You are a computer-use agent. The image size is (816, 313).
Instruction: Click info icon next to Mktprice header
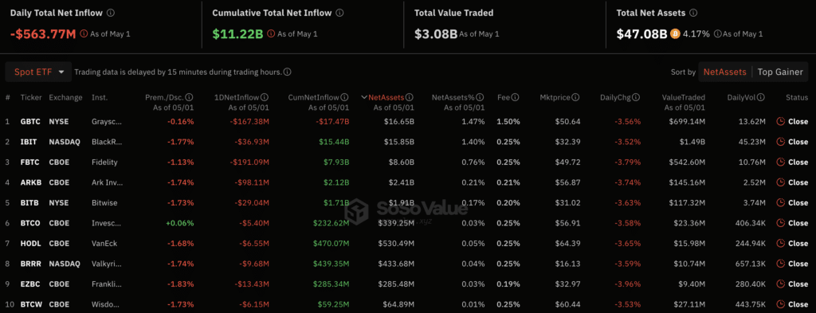(x=575, y=97)
